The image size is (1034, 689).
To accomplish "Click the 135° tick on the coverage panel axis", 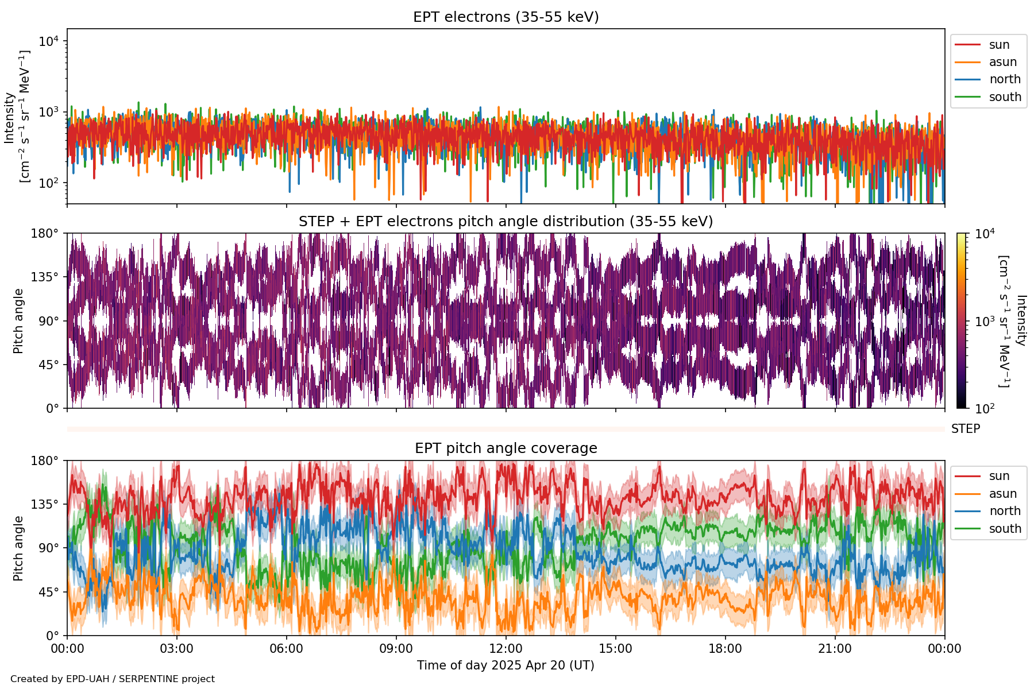I will pos(45,505).
